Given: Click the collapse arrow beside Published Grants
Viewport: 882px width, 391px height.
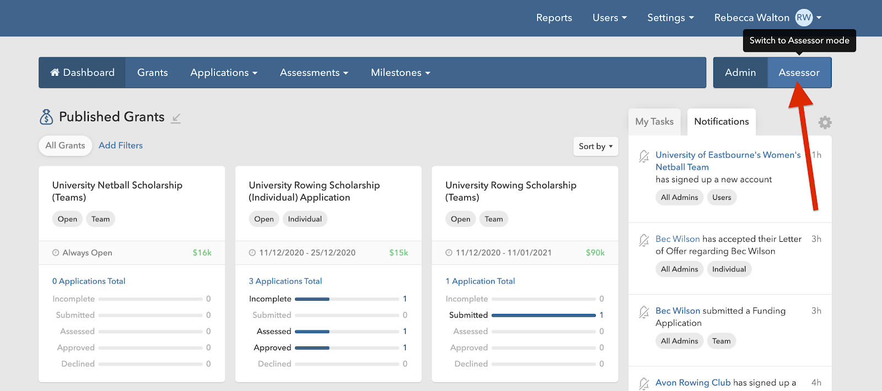Looking at the screenshot, I should pyautogui.click(x=176, y=118).
